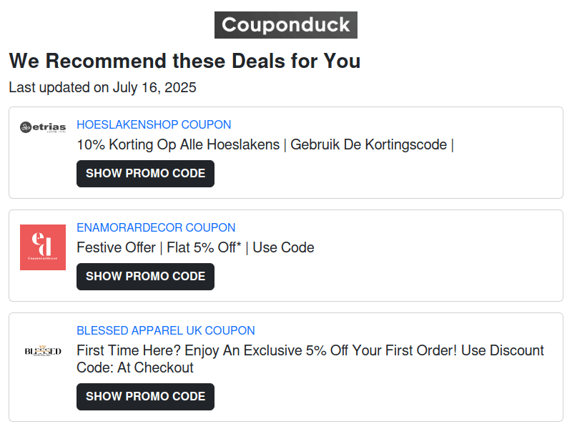Viewport: 572px width, 429px height.
Task: Click the Festive Offer Flat 5% text
Action: [x=194, y=247]
